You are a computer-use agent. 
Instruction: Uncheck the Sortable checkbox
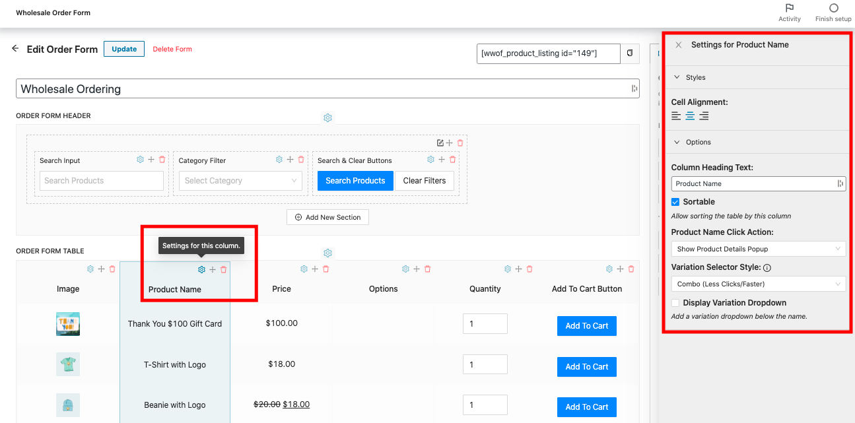(675, 202)
